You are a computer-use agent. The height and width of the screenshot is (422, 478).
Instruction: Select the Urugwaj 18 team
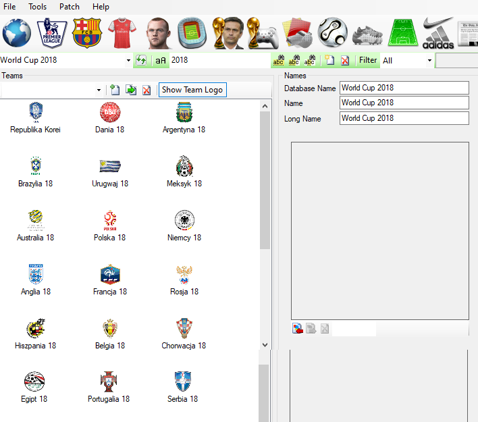[110, 172]
